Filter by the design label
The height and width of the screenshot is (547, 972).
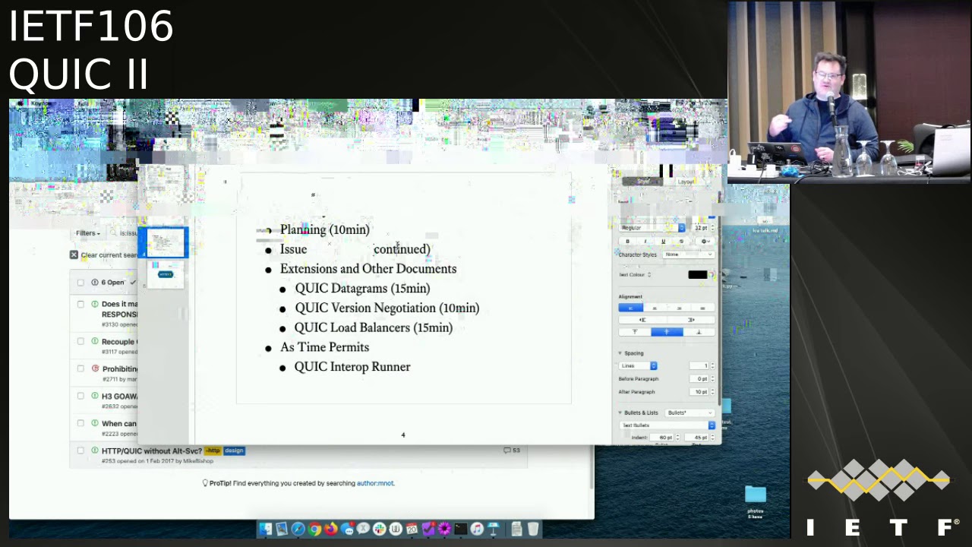pyautogui.click(x=234, y=451)
